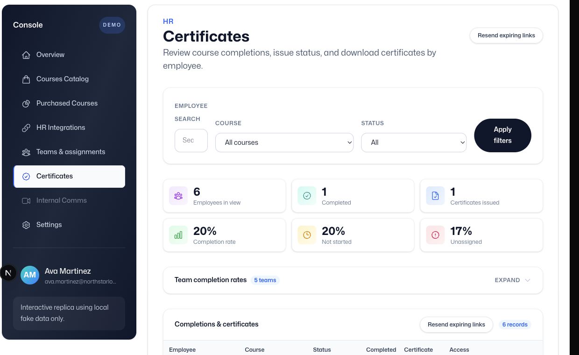Click the Access column header
The width and height of the screenshot is (579, 355).
pos(459,349)
